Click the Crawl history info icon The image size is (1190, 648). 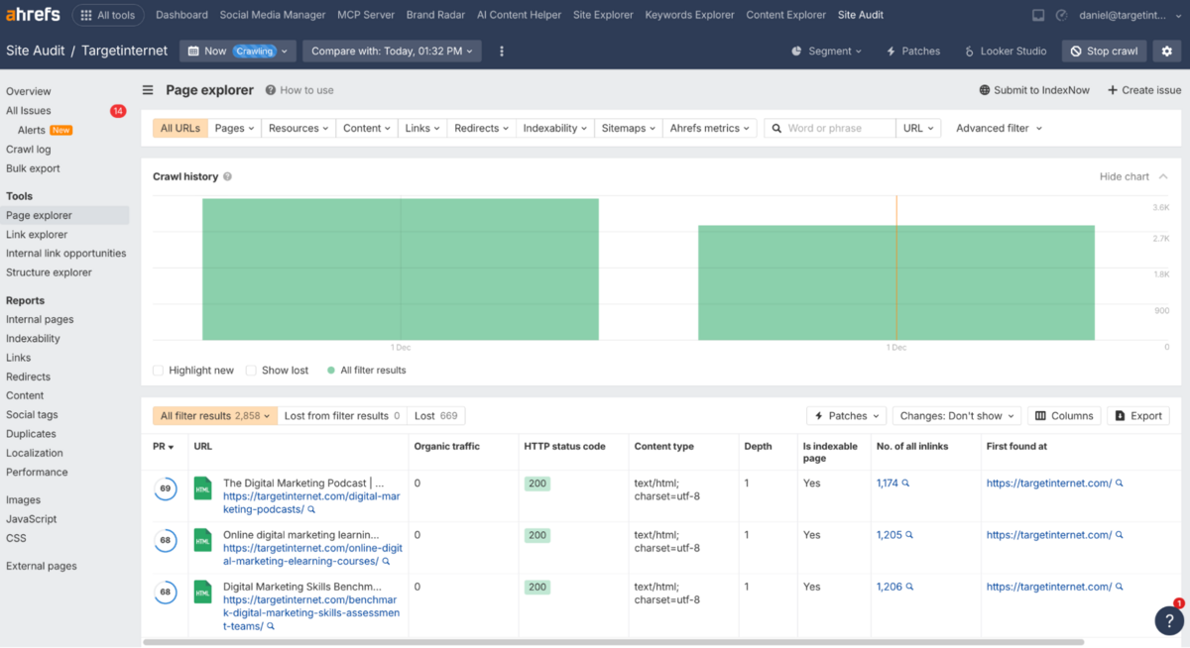coord(227,176)
